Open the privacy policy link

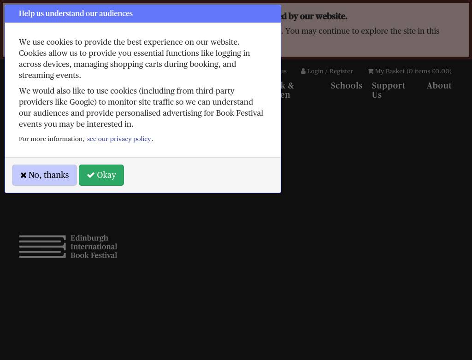(118, 139)
